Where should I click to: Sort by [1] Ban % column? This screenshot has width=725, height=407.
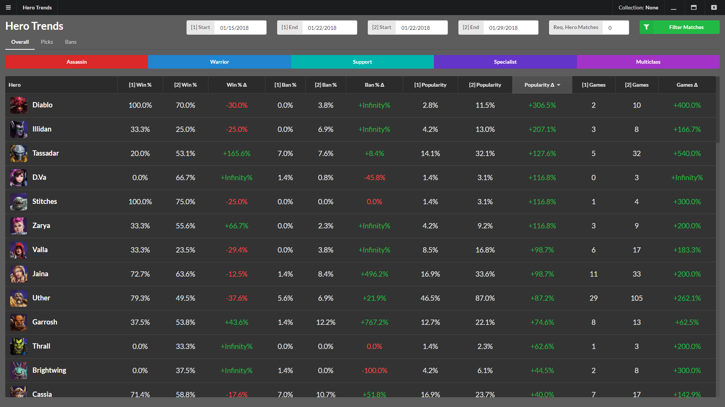[285, 85]
